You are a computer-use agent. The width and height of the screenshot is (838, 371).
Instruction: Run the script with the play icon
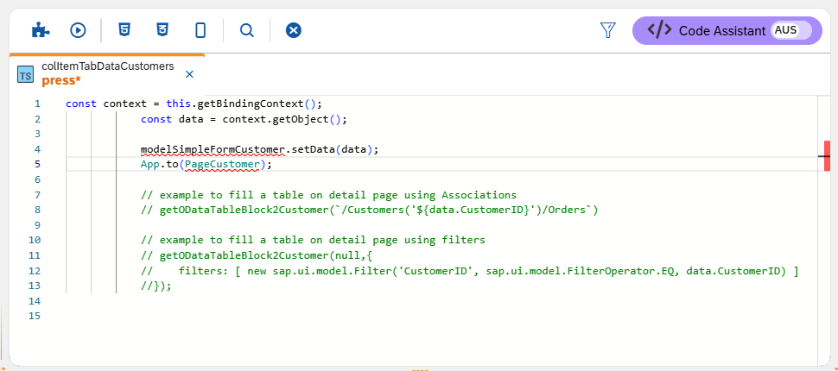tap(78, 30)
